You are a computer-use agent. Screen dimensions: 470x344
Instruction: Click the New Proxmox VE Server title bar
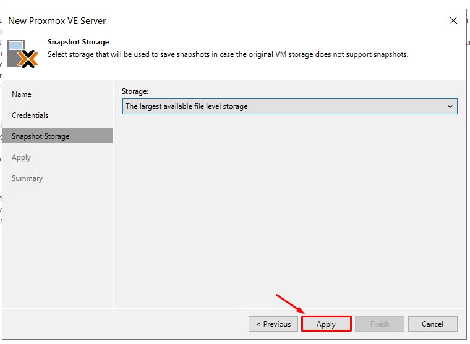tap(186, 20)
